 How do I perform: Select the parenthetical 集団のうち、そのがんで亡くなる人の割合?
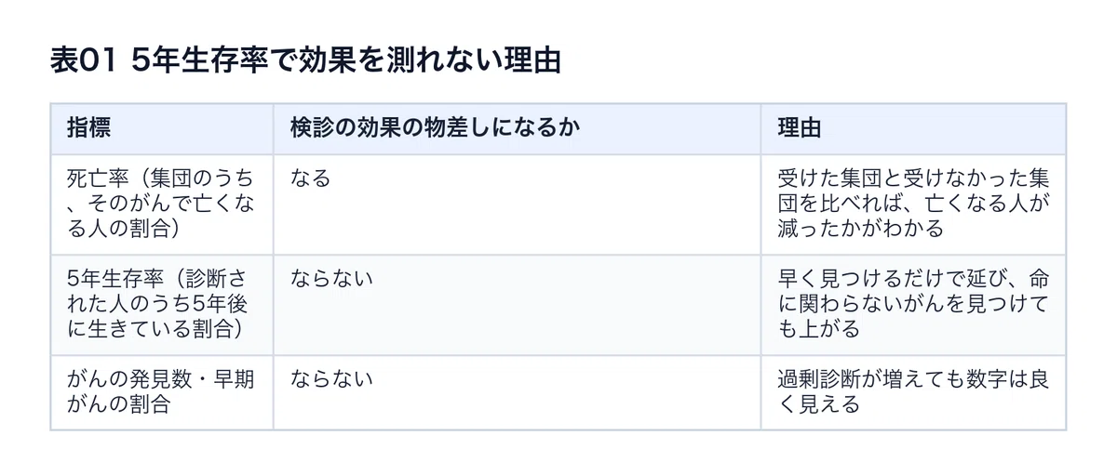(160, 202)
